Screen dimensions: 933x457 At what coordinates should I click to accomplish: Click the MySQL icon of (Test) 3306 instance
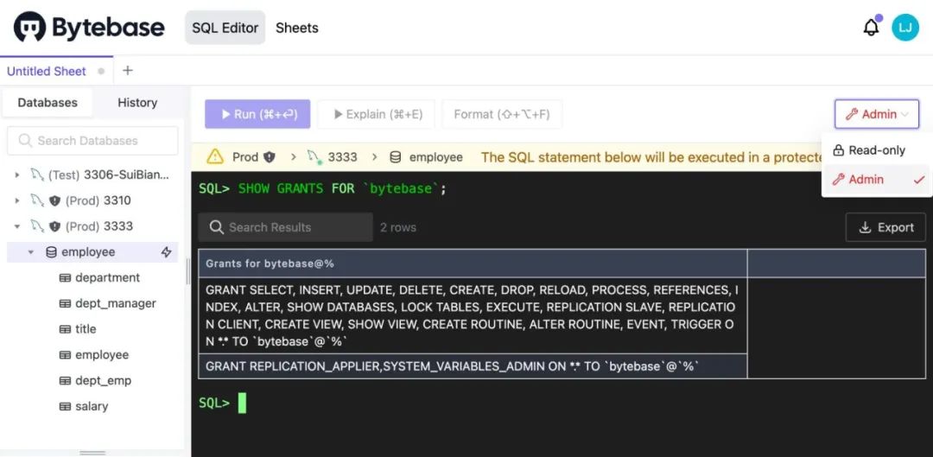(x=37, y=175)
